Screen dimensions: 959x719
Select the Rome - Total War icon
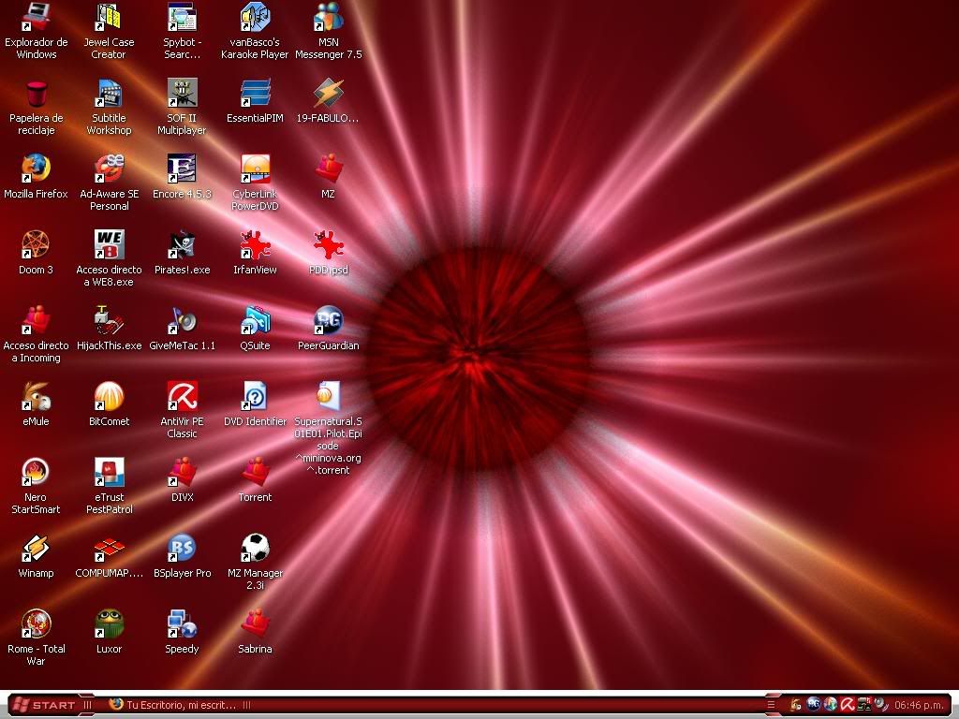36,624
